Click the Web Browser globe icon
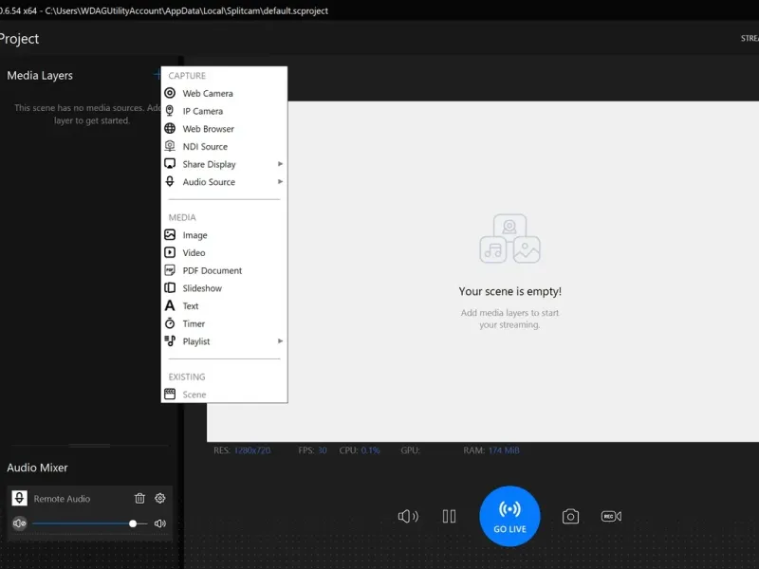 170,128
